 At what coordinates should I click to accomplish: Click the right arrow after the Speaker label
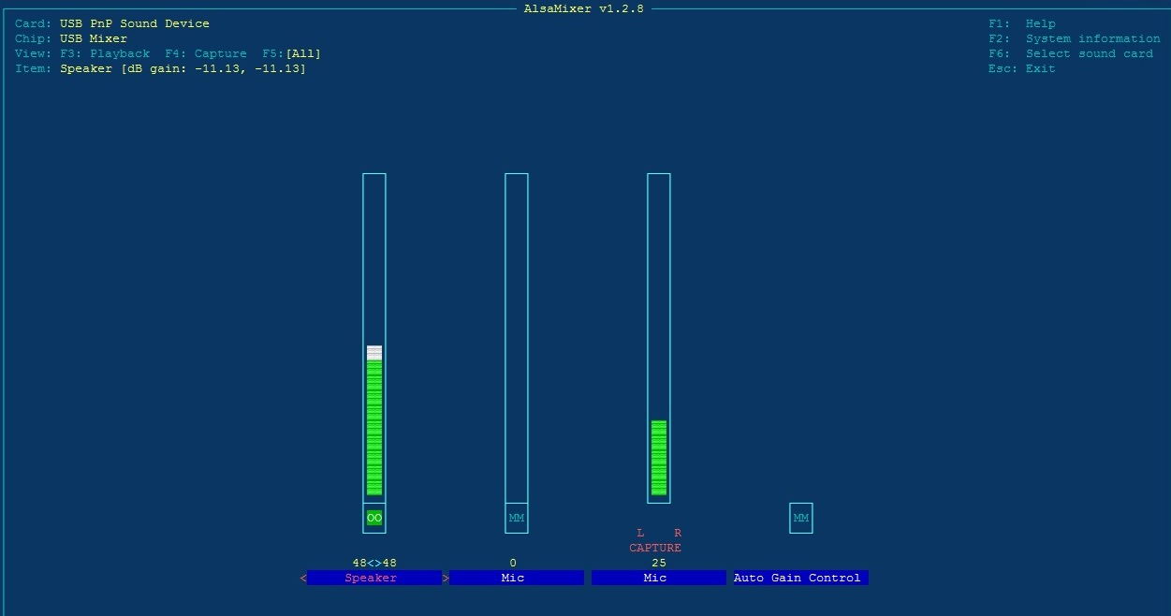click(446, 579)
